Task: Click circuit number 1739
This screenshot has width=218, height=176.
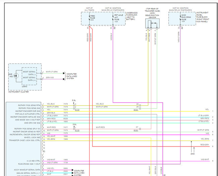Action: tap(66, 163)
